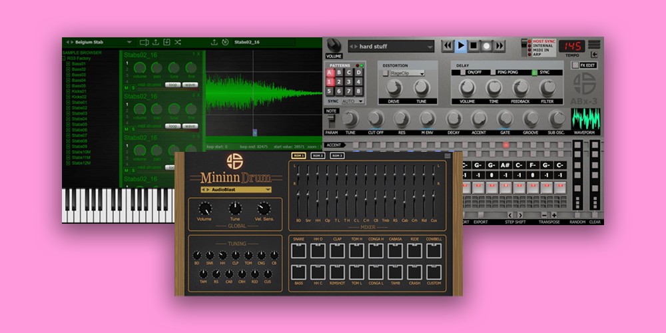Image resolution: width=666 pixels, height=333 pixels.
Task: Switch to the ROM 2 tab
Action: pyautogui.click(x=318, y=156)
